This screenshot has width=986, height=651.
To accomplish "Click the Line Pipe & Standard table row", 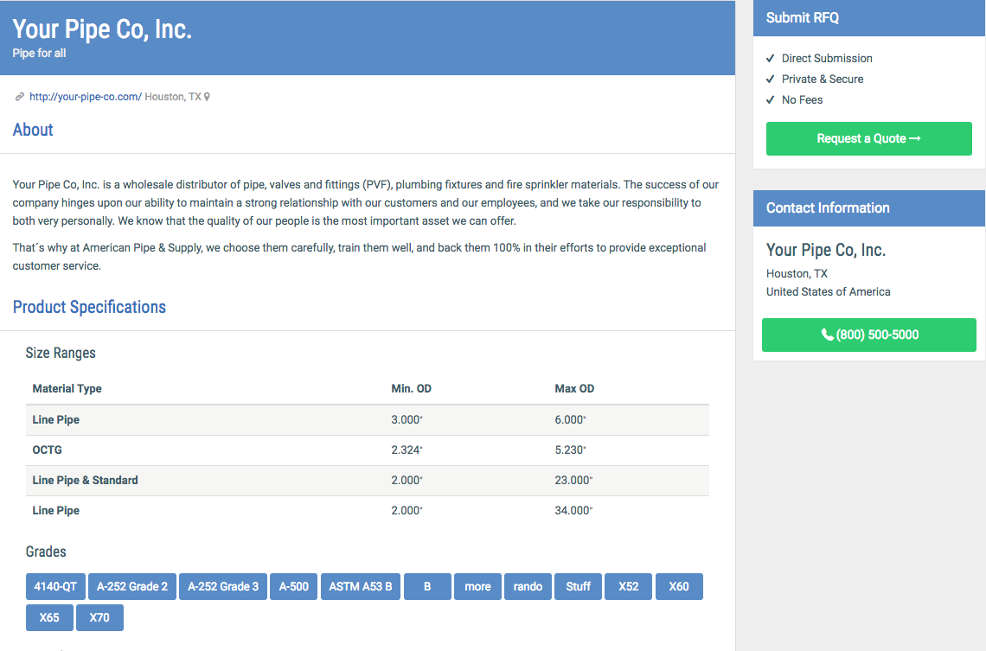I will point(367,480).
